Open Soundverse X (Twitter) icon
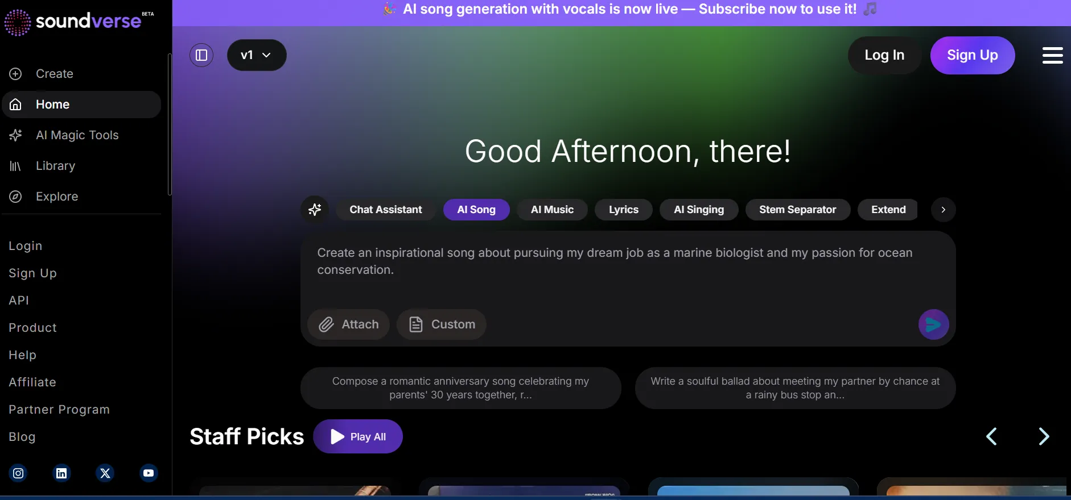Viewport: 1071px width, 500px height. pos(105,473)
